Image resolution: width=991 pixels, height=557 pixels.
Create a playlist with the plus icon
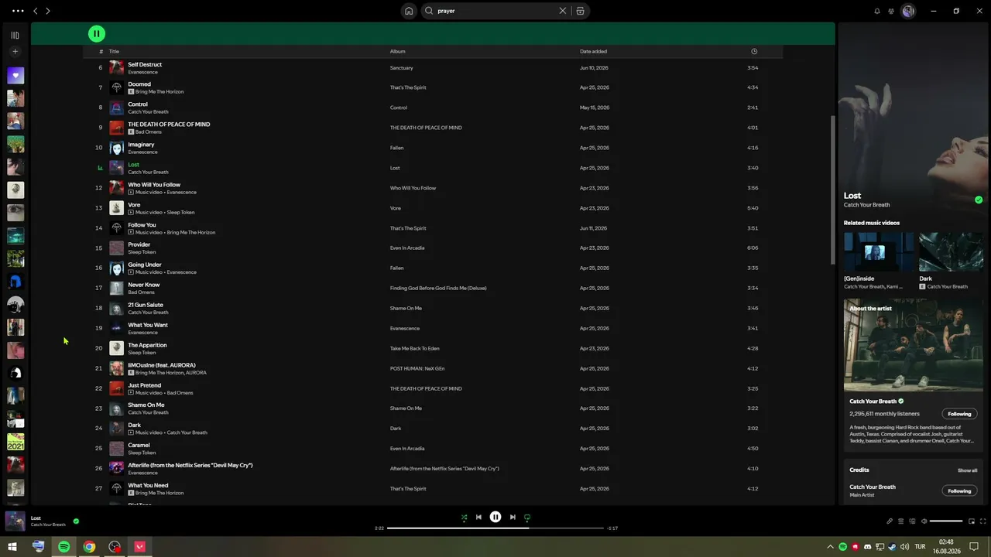[x=15, y=52]
